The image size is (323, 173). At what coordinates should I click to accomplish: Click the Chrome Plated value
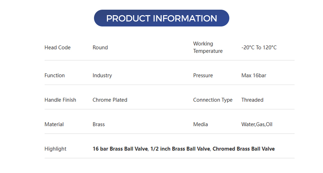click(x=110, y=100)
